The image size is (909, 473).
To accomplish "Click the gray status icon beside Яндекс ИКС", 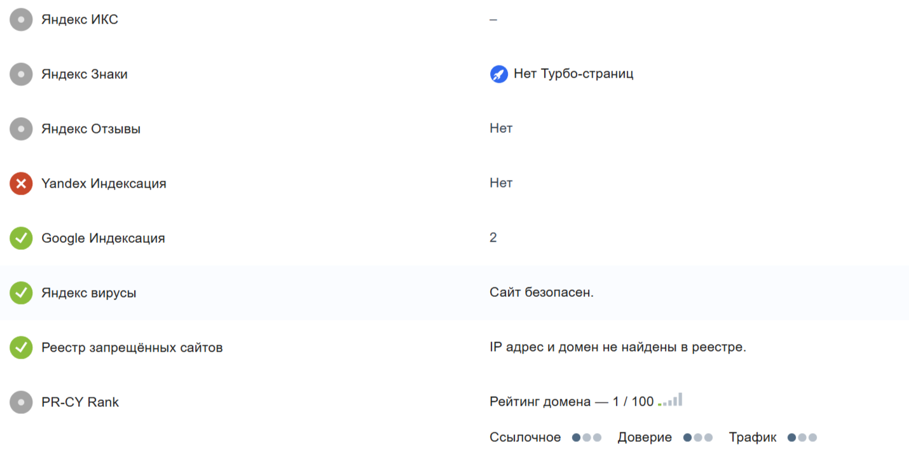I will point(21,20).
